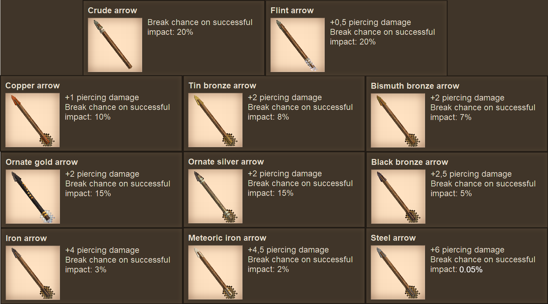Click the Steel arrow title text
Viewport: 548px width, 304px height.
tap(393, 238)
